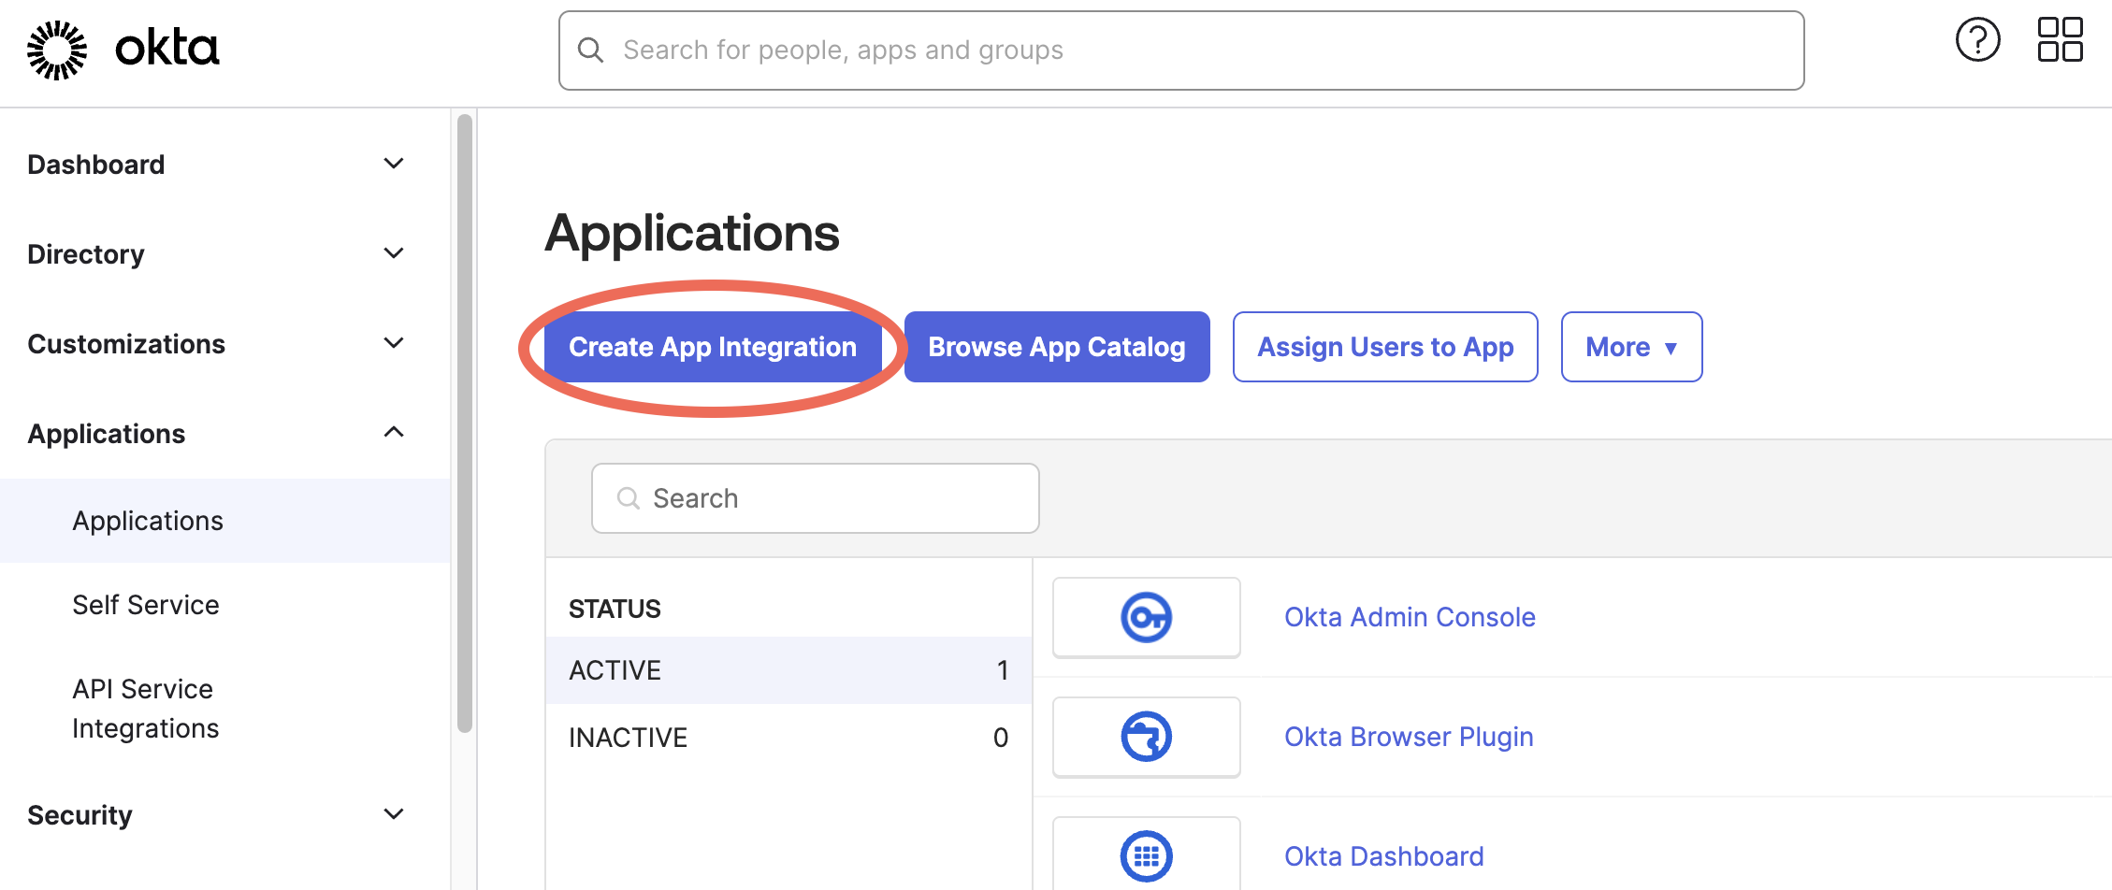Open Self Service in the sidebar
The width and height of the screenshot is (2112, 890).
[146, 605]
